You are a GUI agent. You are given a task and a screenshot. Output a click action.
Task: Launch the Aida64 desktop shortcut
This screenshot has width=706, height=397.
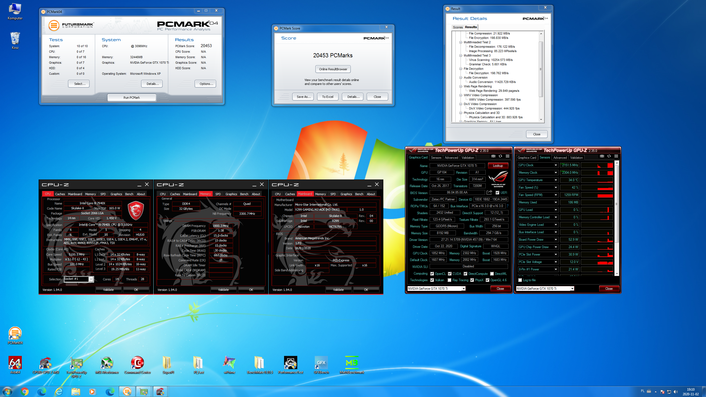click(15, 365)
